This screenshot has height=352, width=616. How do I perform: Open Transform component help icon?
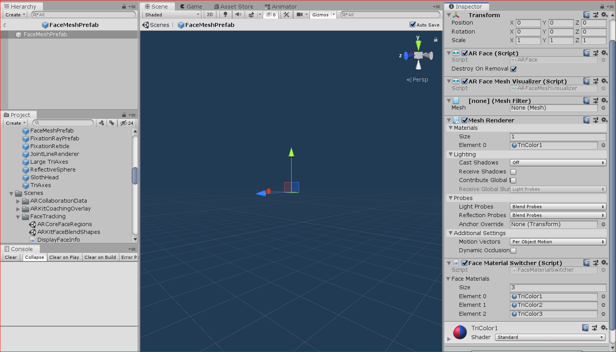click(586, 15)
